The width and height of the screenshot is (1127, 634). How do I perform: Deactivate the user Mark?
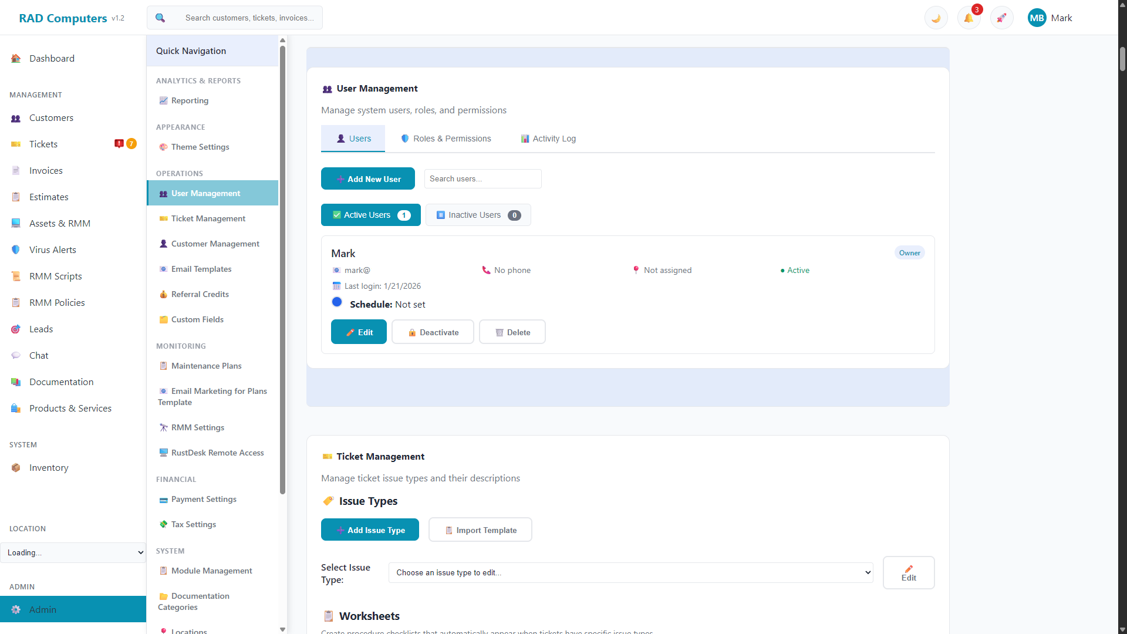tap(433, 332)
